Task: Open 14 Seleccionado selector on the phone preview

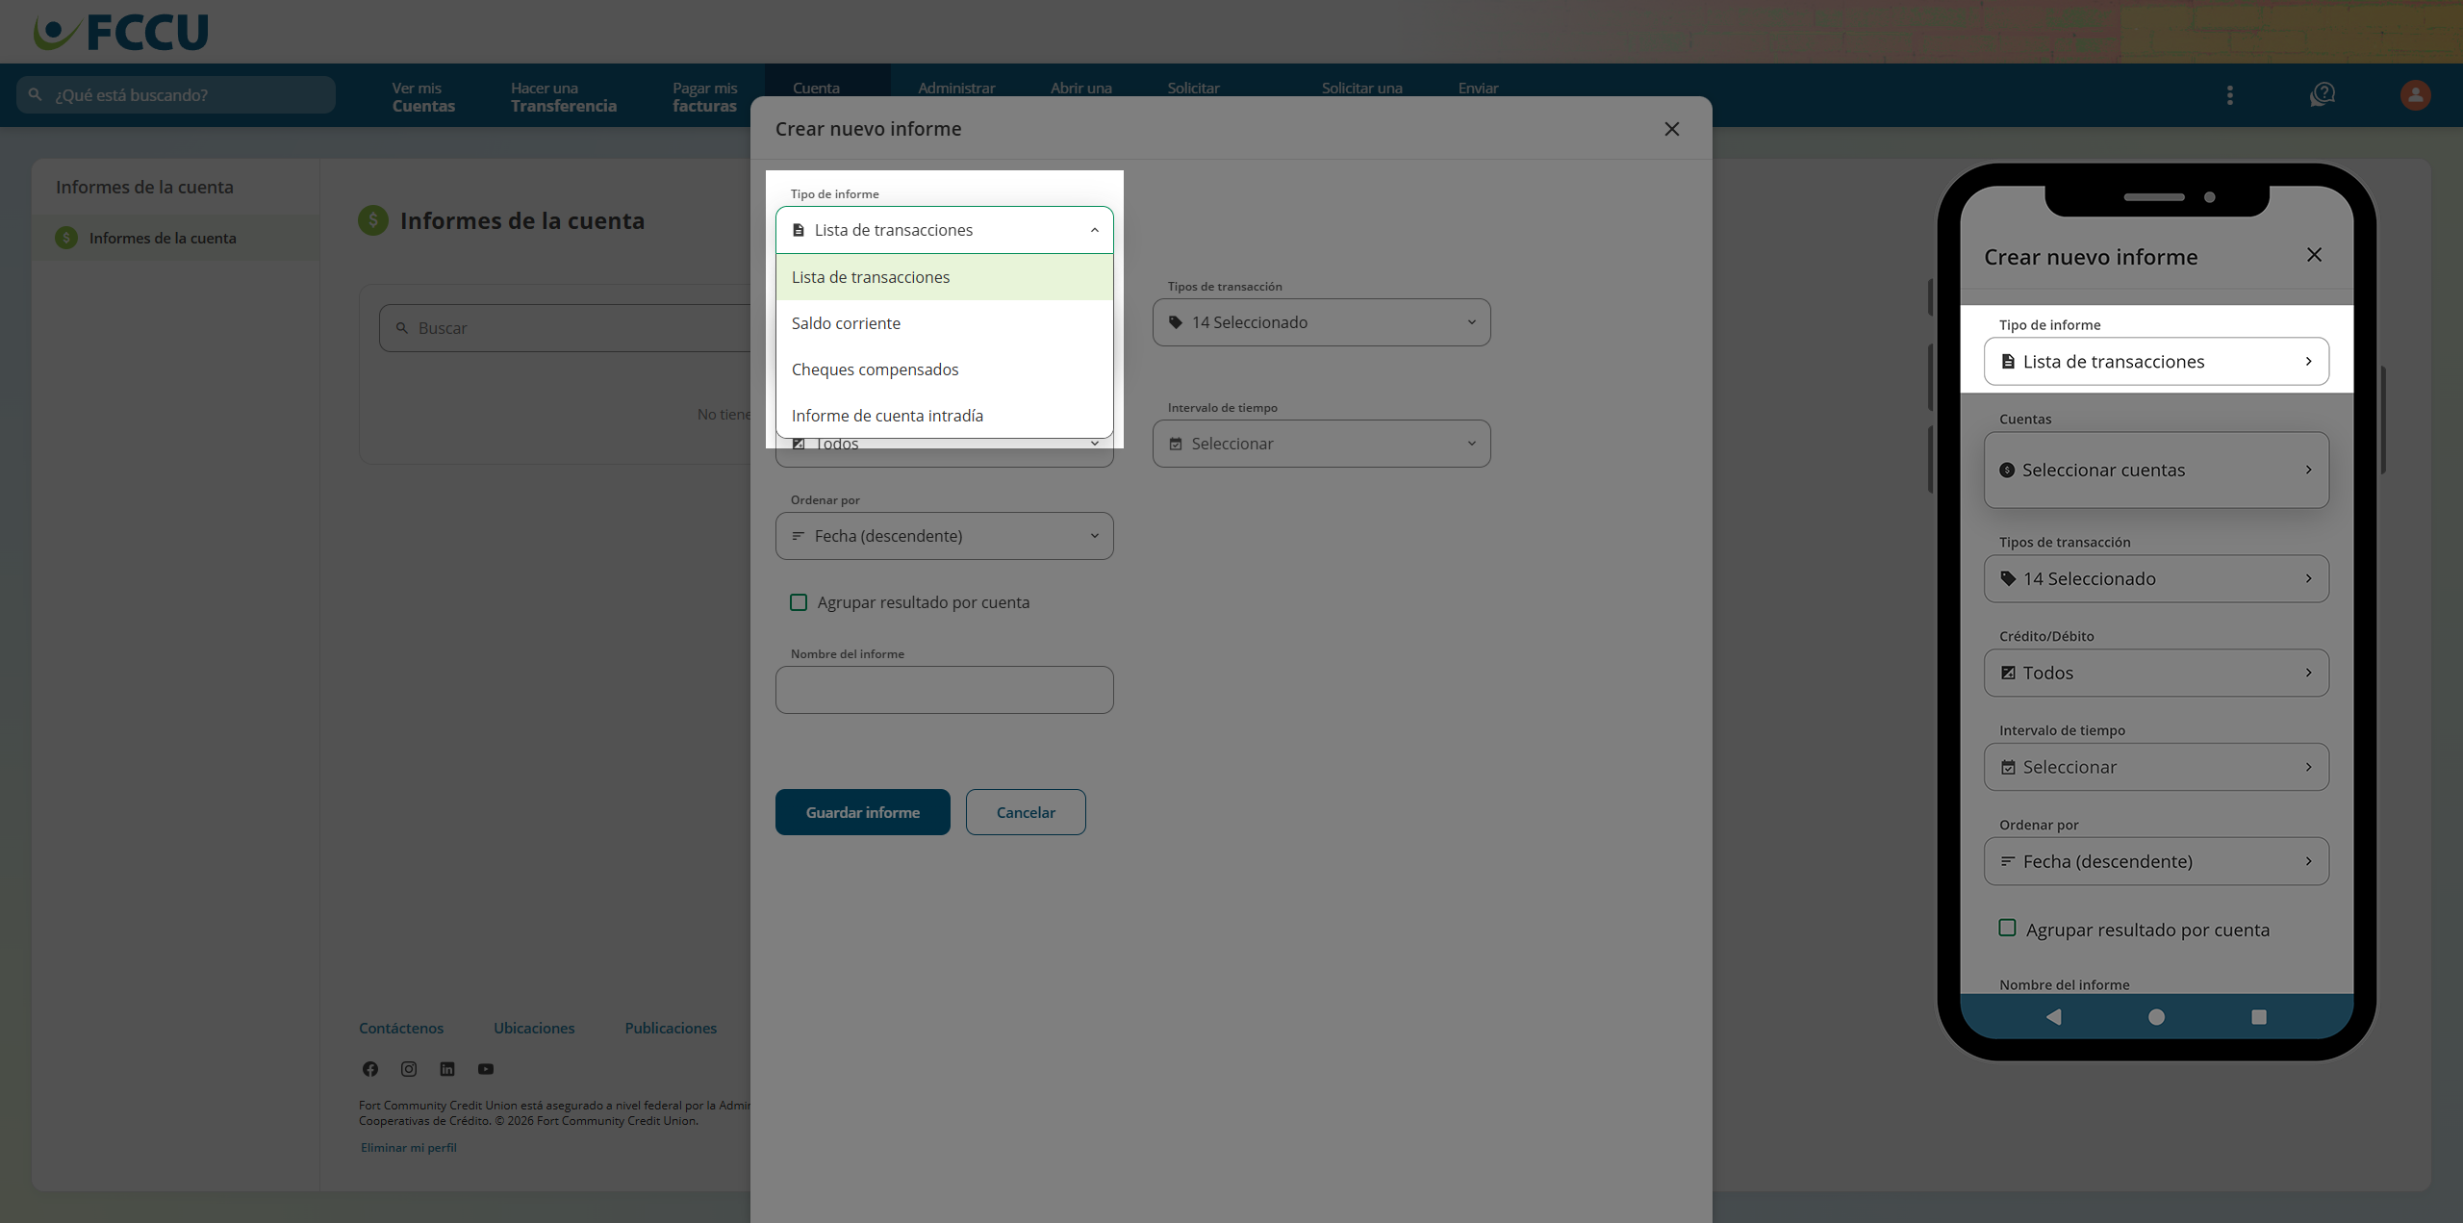Action: (2156, 578)
